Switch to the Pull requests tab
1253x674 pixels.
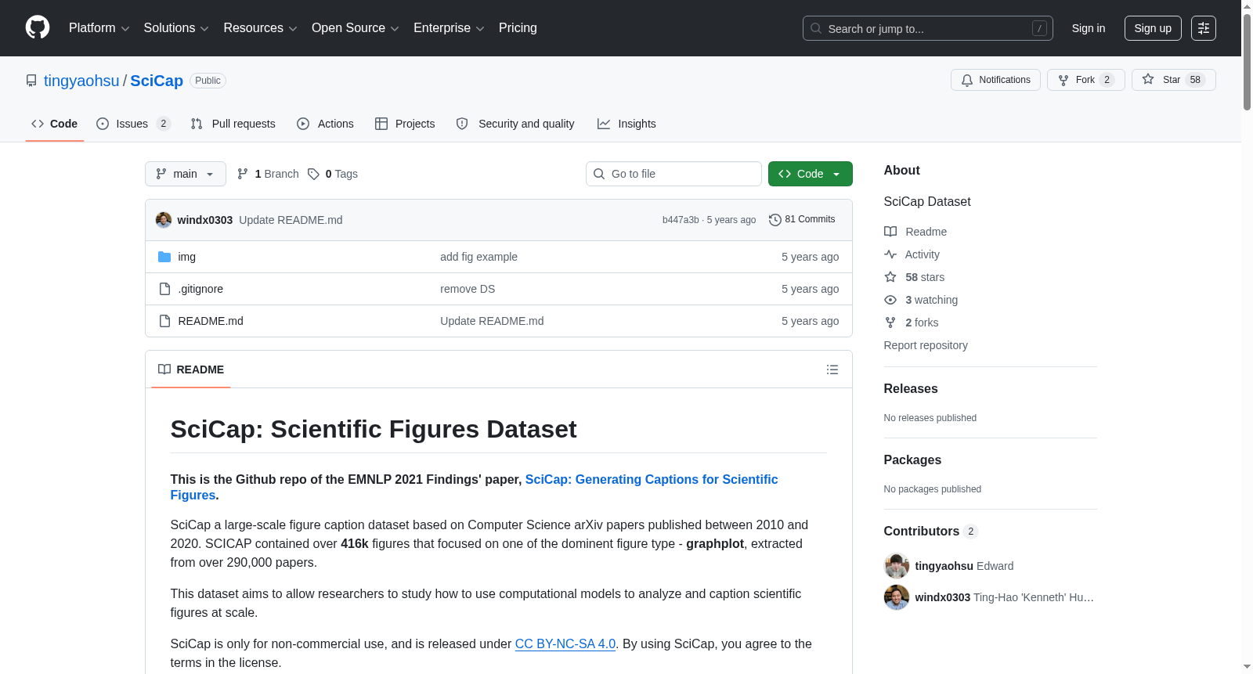233,124
